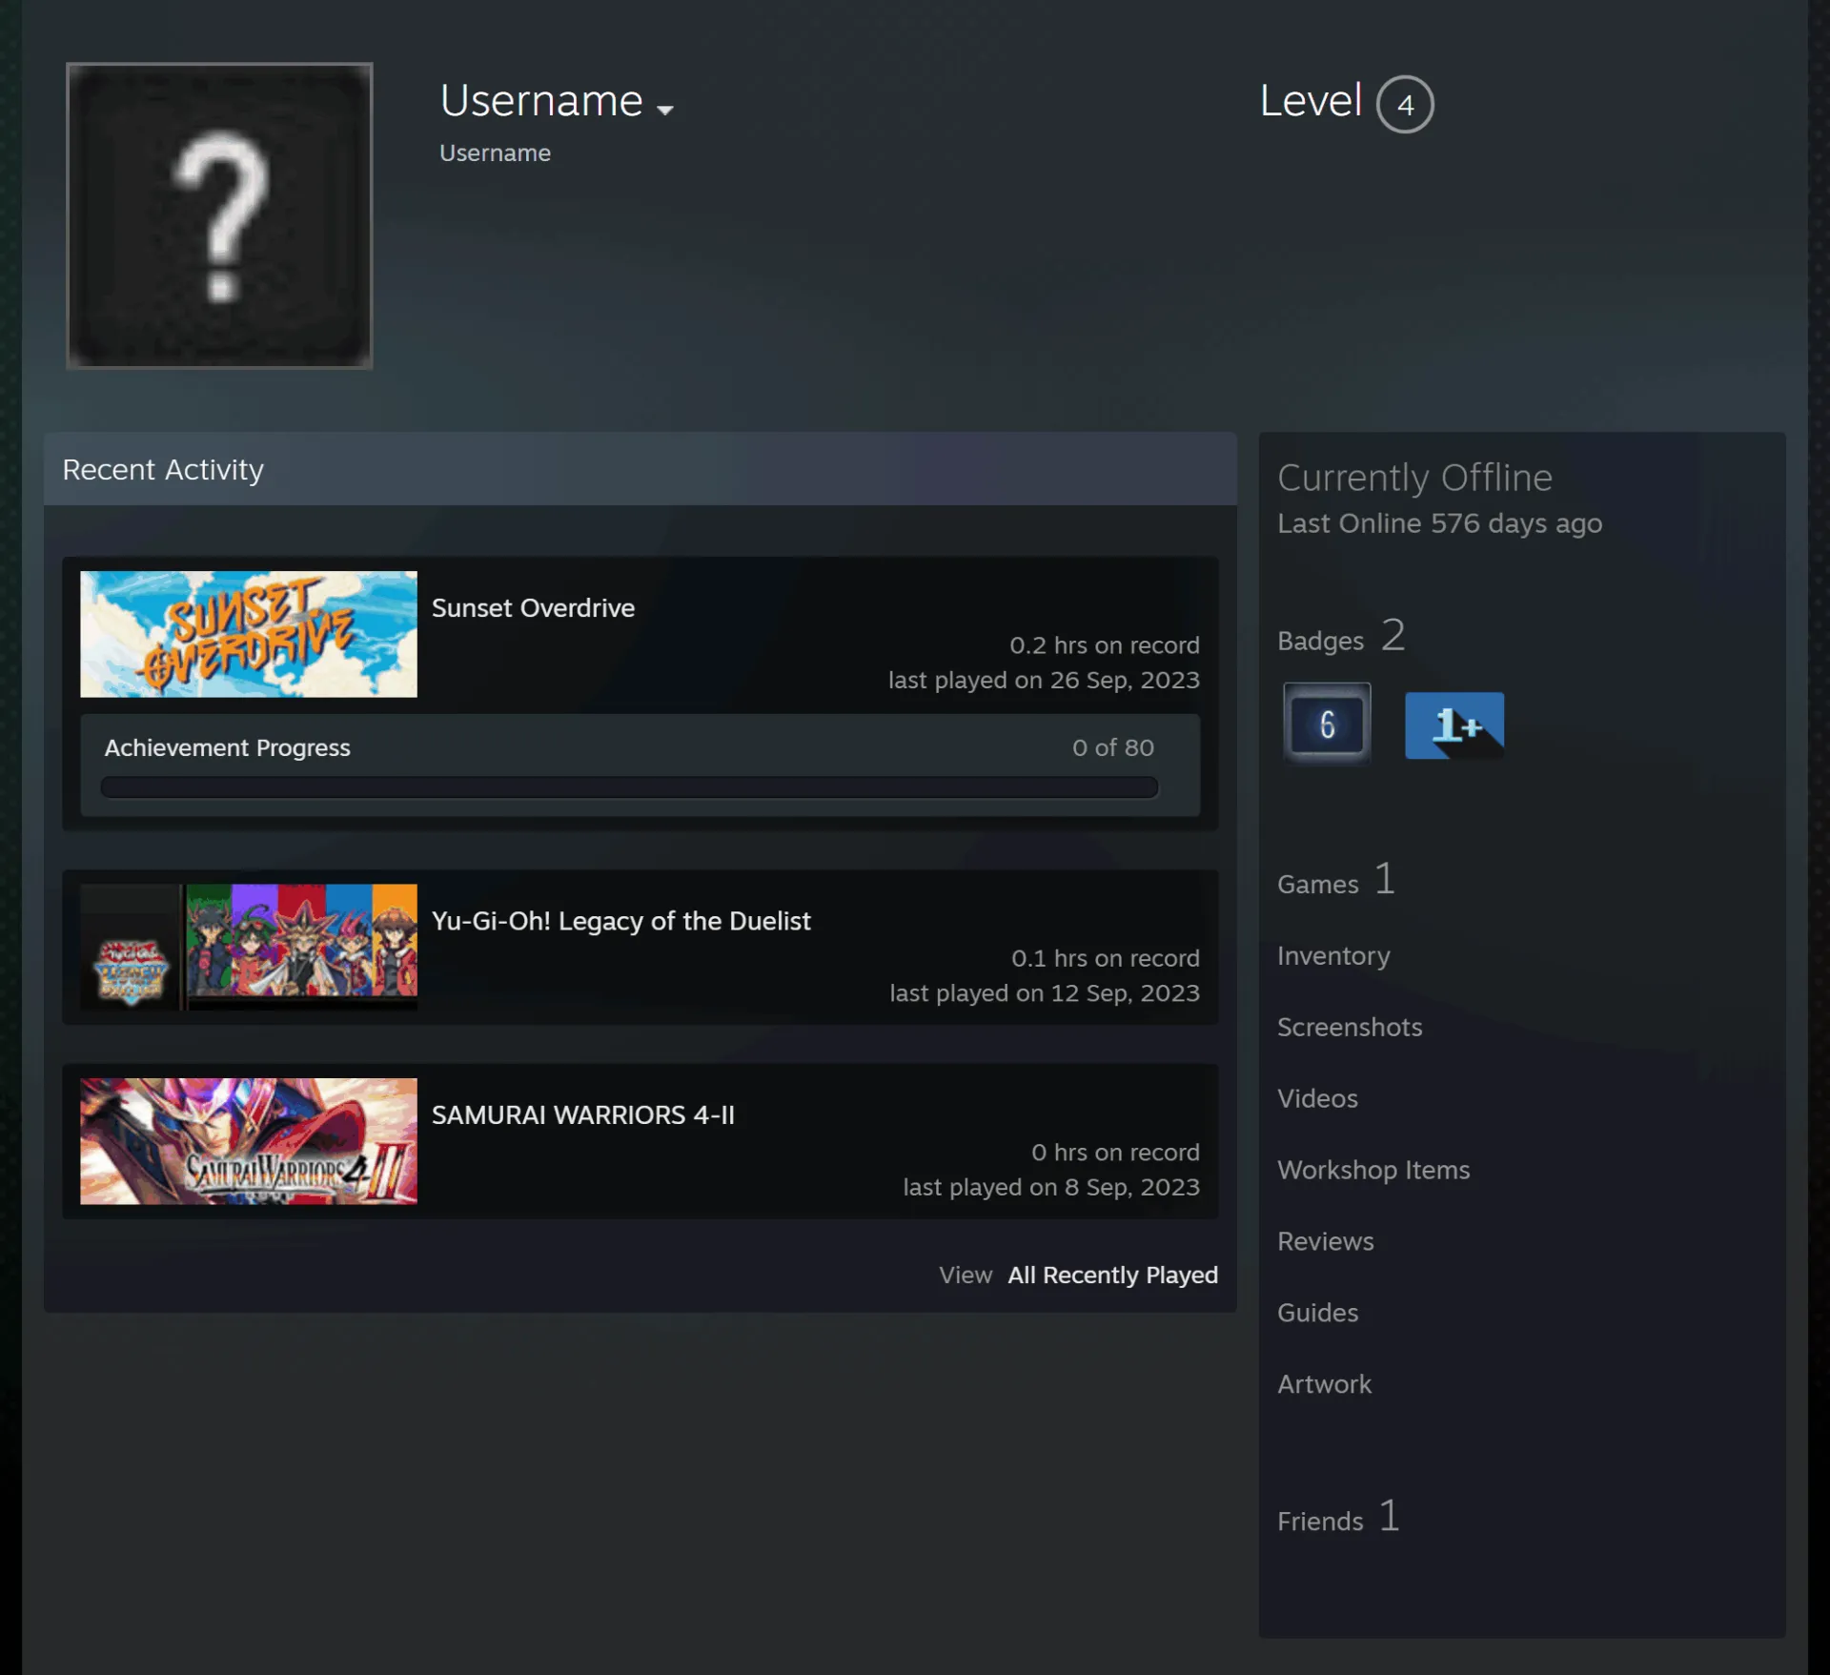Open the Sunset Overdrive title link
The height and width of the screenshot is (1675, 1830).
(x=533, y=608)
